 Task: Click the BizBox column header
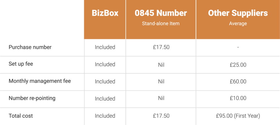pyautogui.click(x=105, y=13)
